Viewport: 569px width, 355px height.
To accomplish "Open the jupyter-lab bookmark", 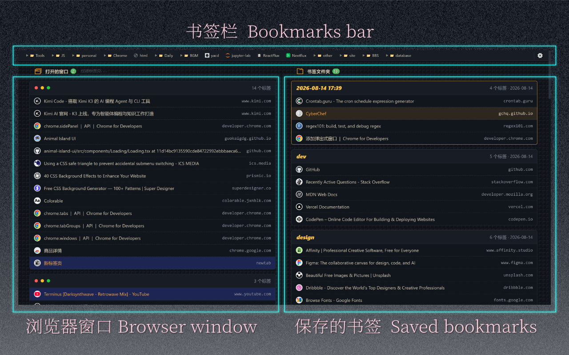I will (x=238, y=55).
